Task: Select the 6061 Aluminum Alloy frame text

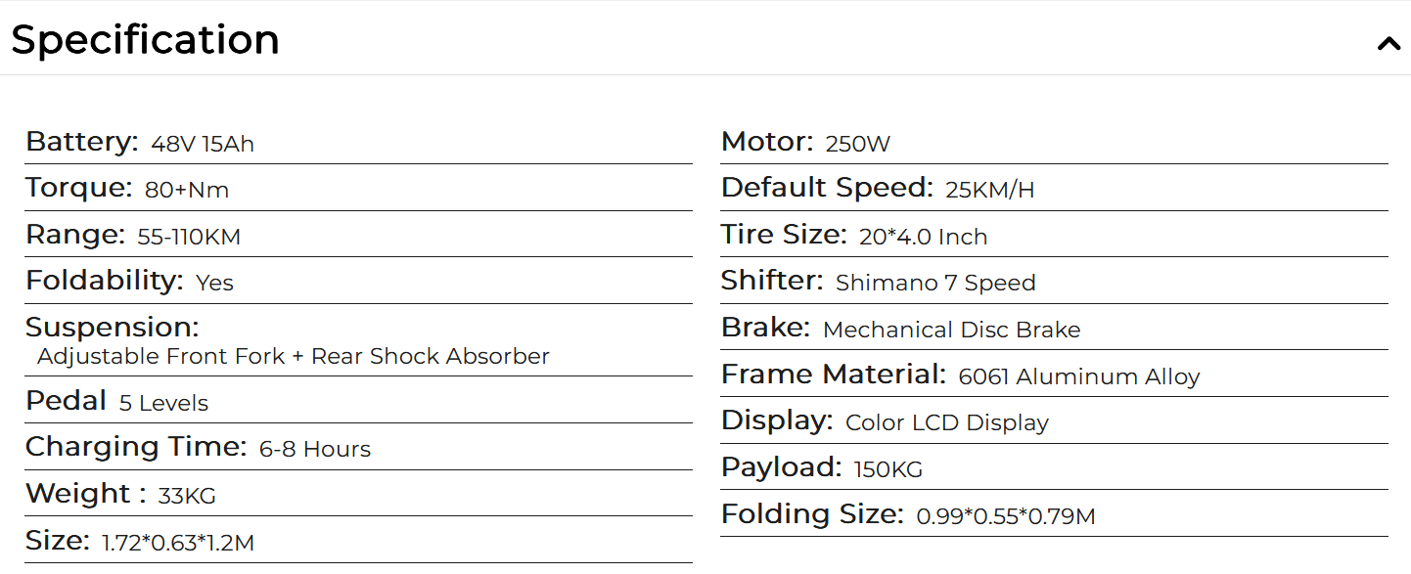Action: (x=1079, y=376)
